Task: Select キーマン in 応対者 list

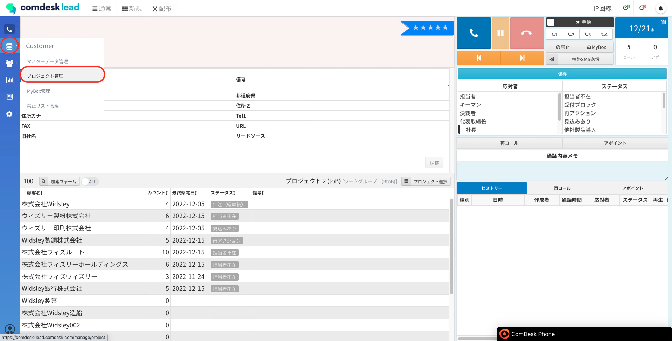Action: (x=470, y=105)
